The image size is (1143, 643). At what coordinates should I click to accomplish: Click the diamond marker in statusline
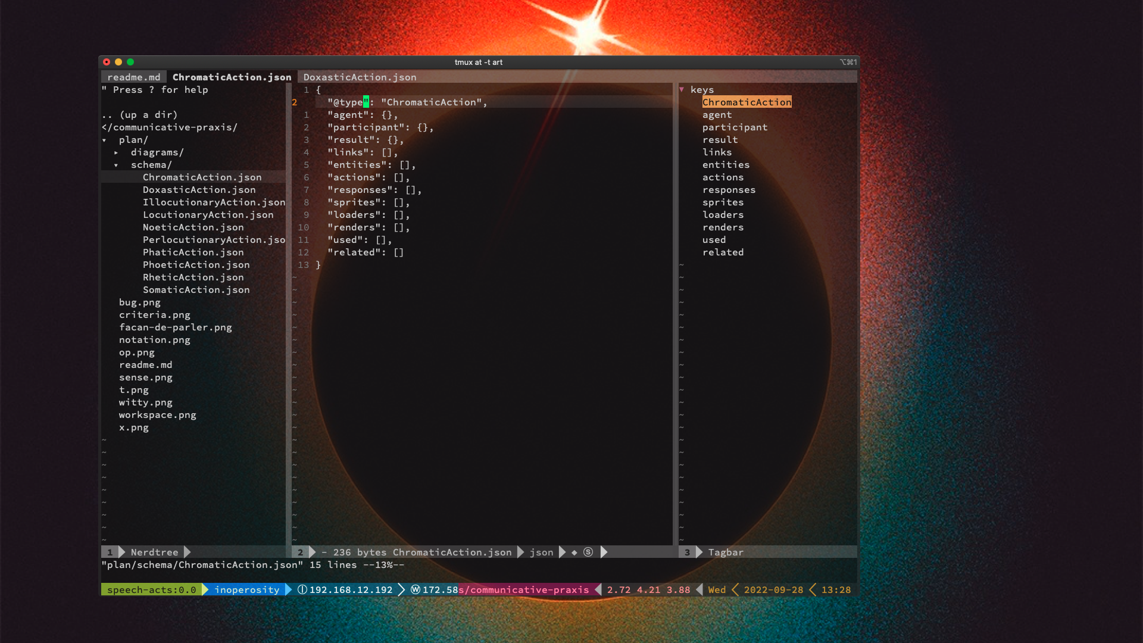[574, 553]
